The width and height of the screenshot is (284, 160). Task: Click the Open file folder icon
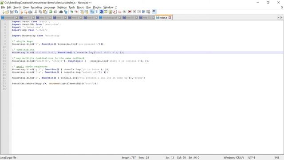[7, 12]
